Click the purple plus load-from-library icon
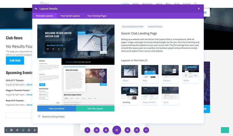 [87, 130]
